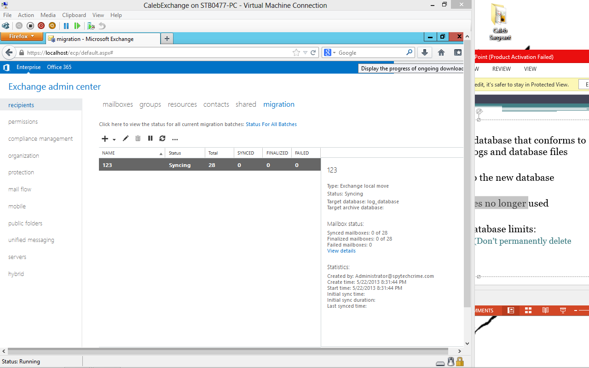Click the orange Save state VM icon

[x=52, y=26]
